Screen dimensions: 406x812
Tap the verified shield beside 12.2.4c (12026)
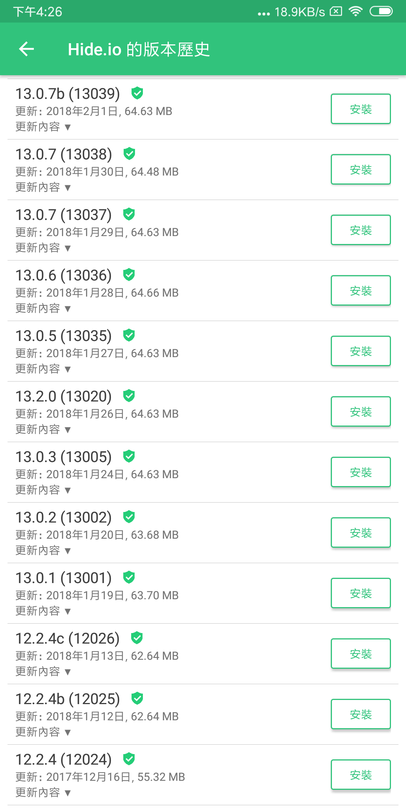point(137,638)
